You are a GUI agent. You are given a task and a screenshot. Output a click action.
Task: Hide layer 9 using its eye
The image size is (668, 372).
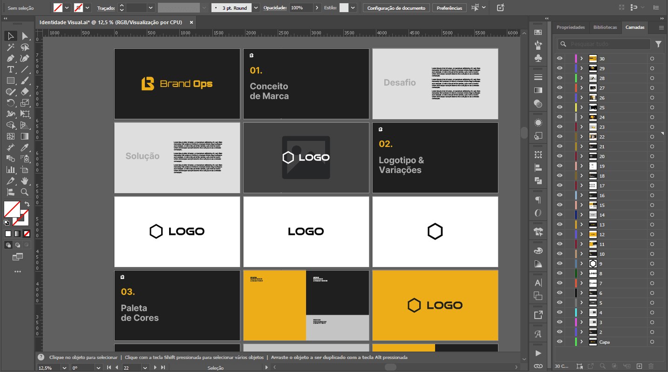pyautogui.click(x=560, y=264)
